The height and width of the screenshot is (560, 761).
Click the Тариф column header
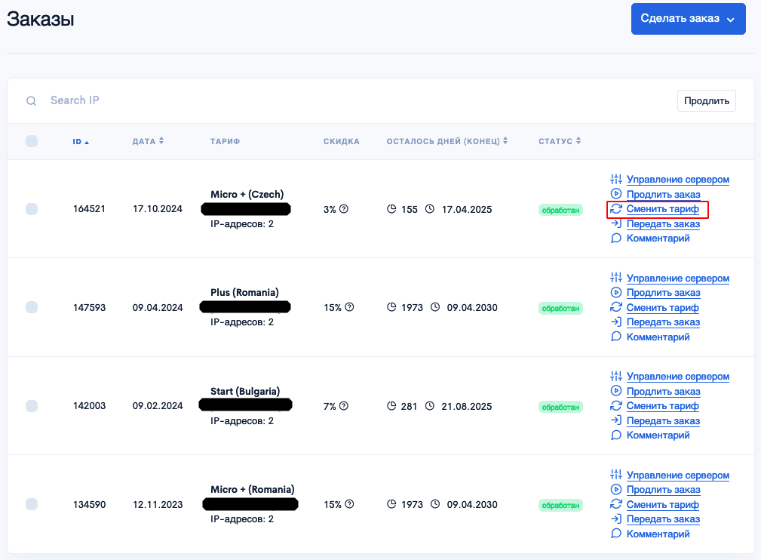tap(225, 141)
